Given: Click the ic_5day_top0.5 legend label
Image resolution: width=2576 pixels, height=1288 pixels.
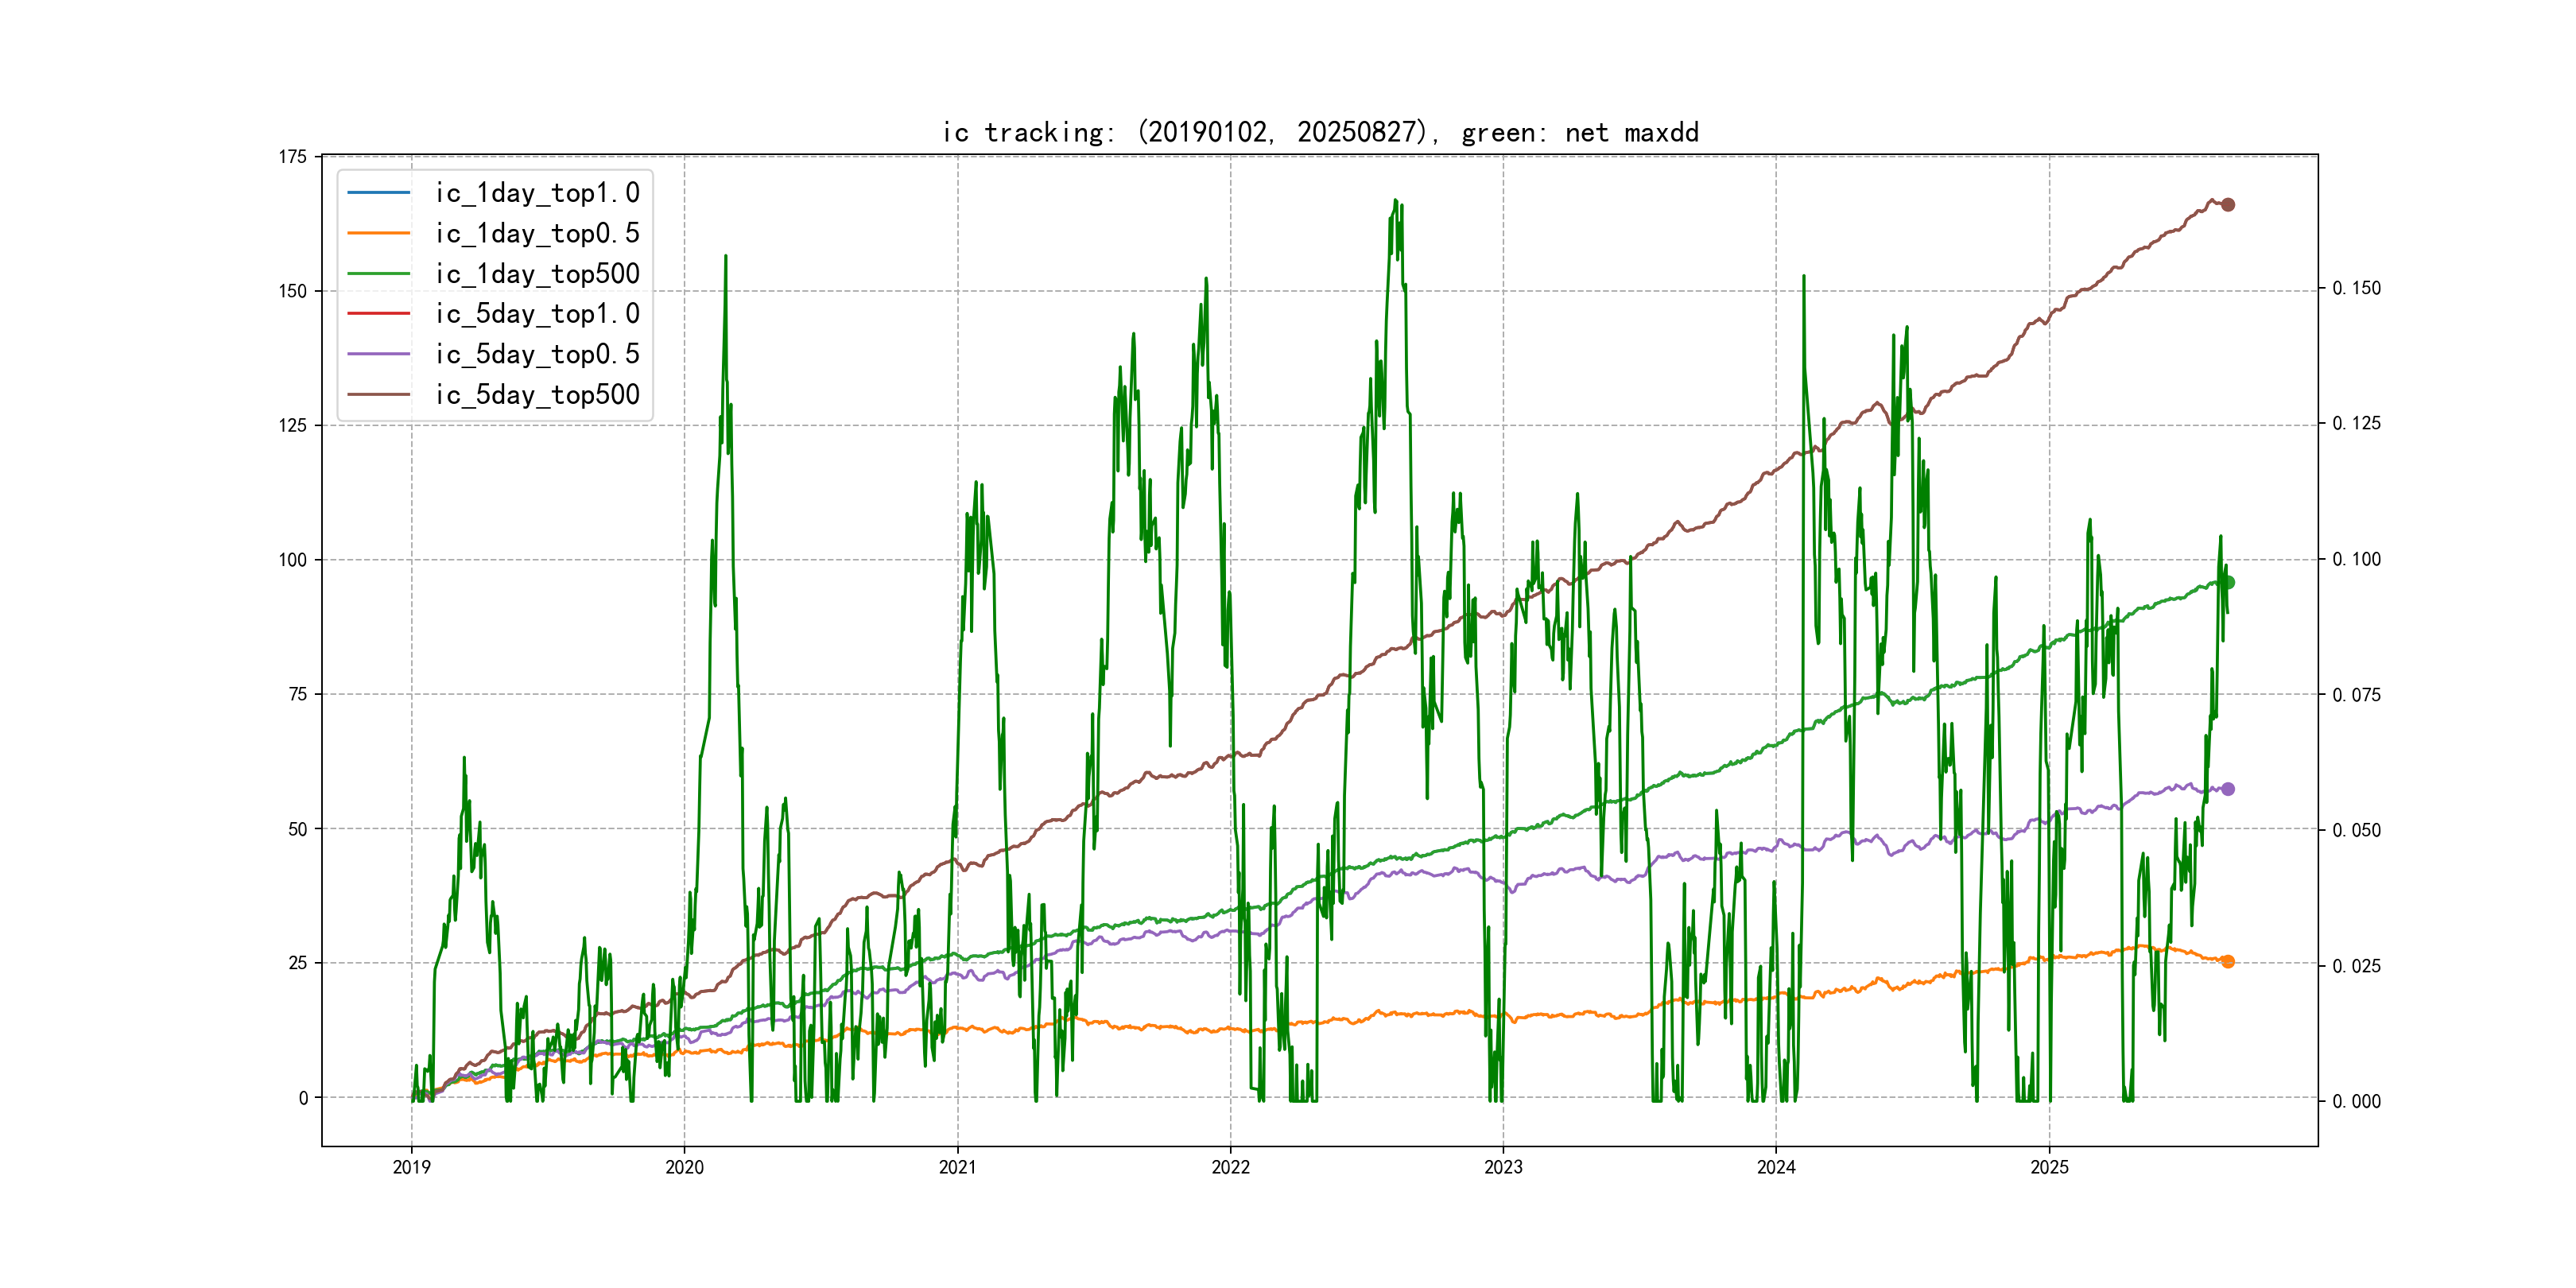Looking at the screenshot, I should (537, 354).
